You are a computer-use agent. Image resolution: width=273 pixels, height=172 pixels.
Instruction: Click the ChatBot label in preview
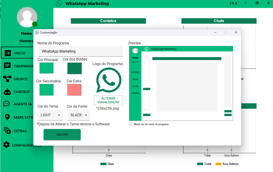(x=135, y=93)
